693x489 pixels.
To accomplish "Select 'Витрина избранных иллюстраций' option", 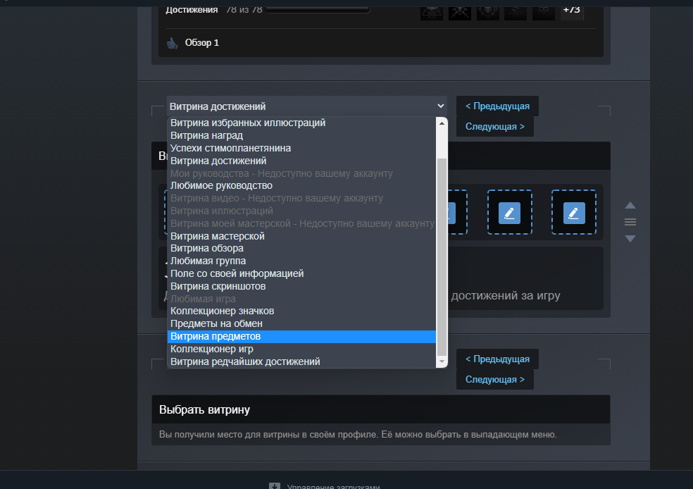I will pyautogui.click(x=301, y=123).
